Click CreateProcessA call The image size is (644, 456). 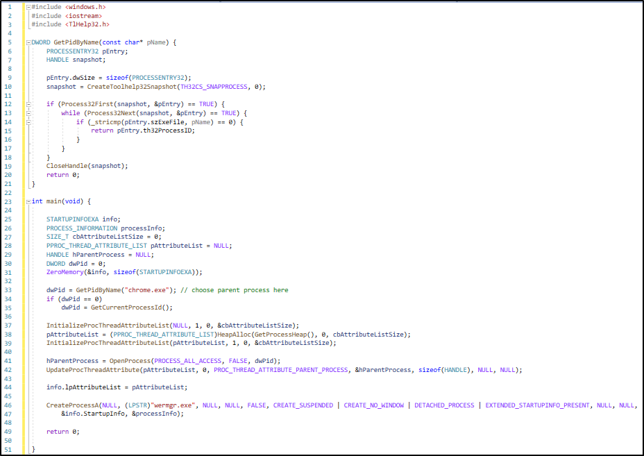click(72, 405)
